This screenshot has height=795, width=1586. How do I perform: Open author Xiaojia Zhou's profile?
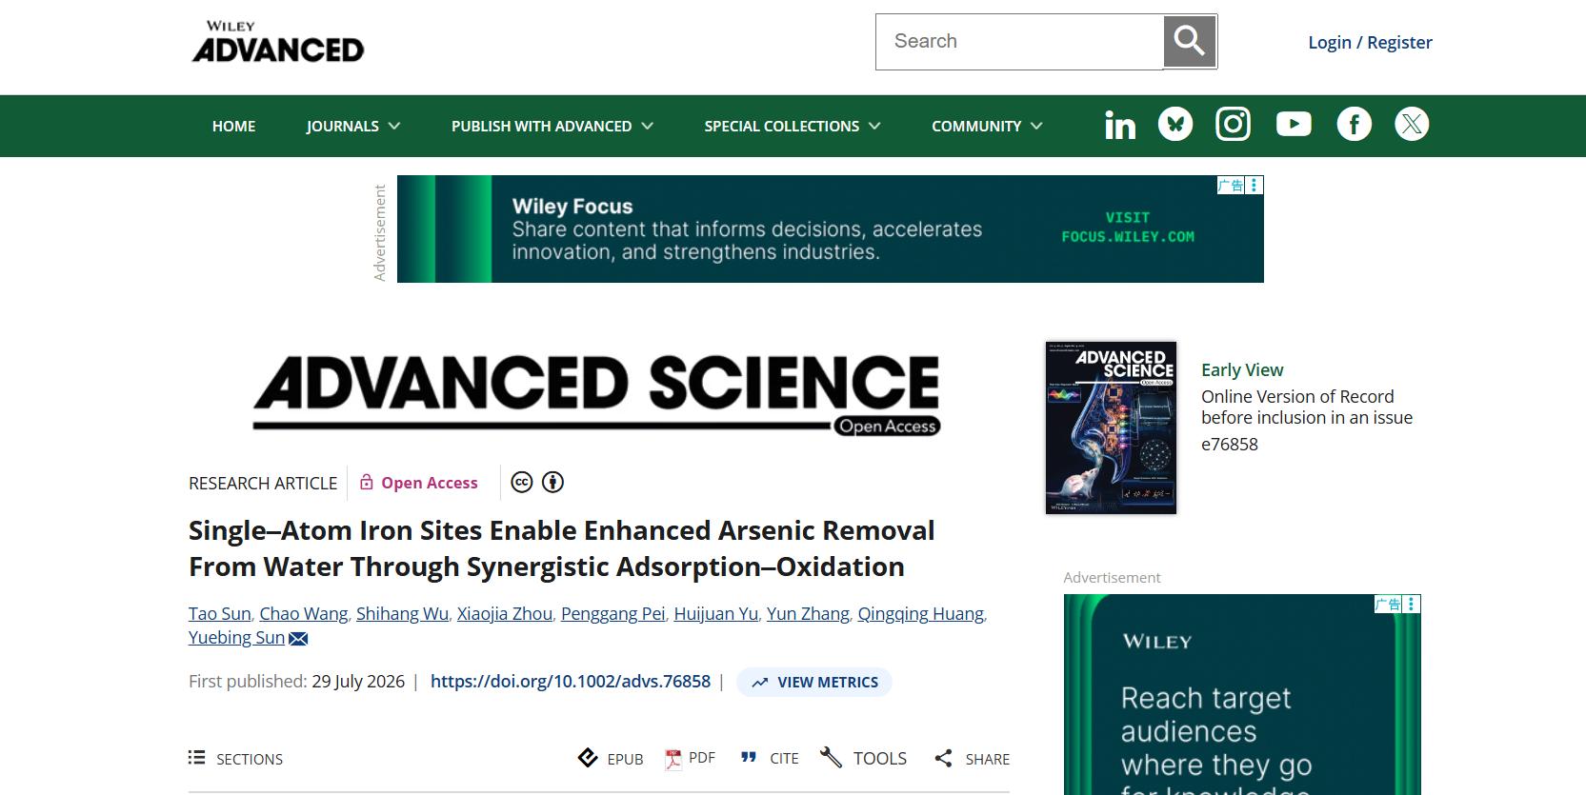tap(505, 614)
